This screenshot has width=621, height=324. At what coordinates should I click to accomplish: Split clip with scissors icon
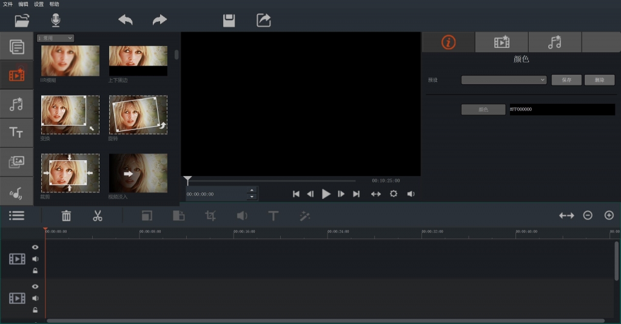(x=98, y=215)
